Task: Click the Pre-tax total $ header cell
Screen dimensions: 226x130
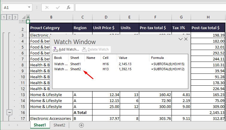Action: pyautogui.click(x=155, y=28)
